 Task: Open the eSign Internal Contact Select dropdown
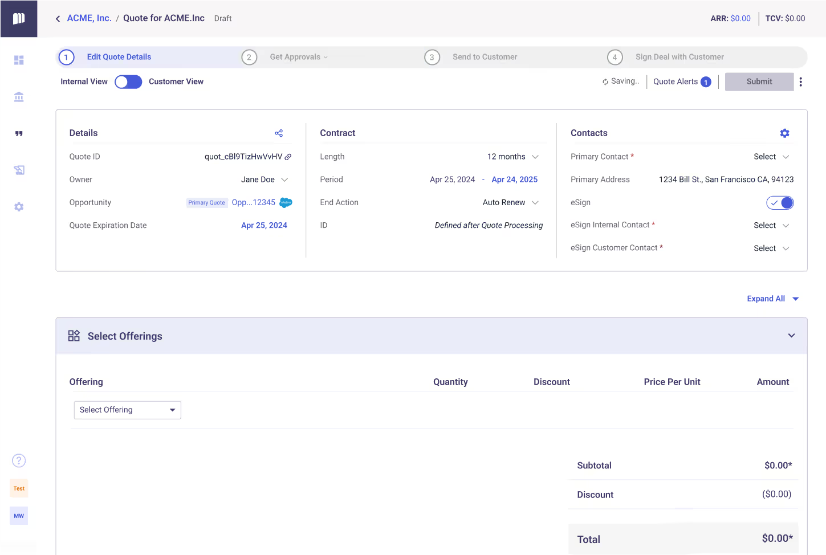pos(771,225)
